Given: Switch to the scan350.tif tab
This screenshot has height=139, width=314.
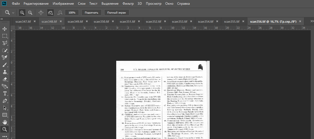Looking at the screenshot, I should click(101, 21).
